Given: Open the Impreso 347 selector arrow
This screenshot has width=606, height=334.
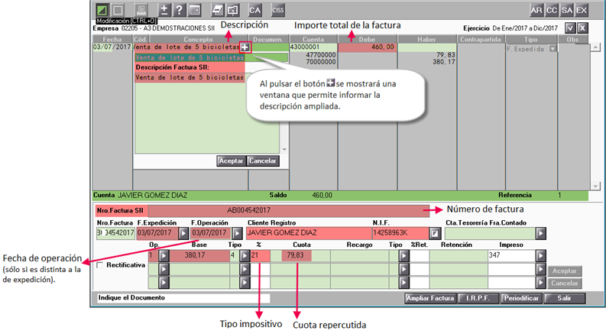Looking at the screenshot, I should pyautogui.click(x=541, y=255).
